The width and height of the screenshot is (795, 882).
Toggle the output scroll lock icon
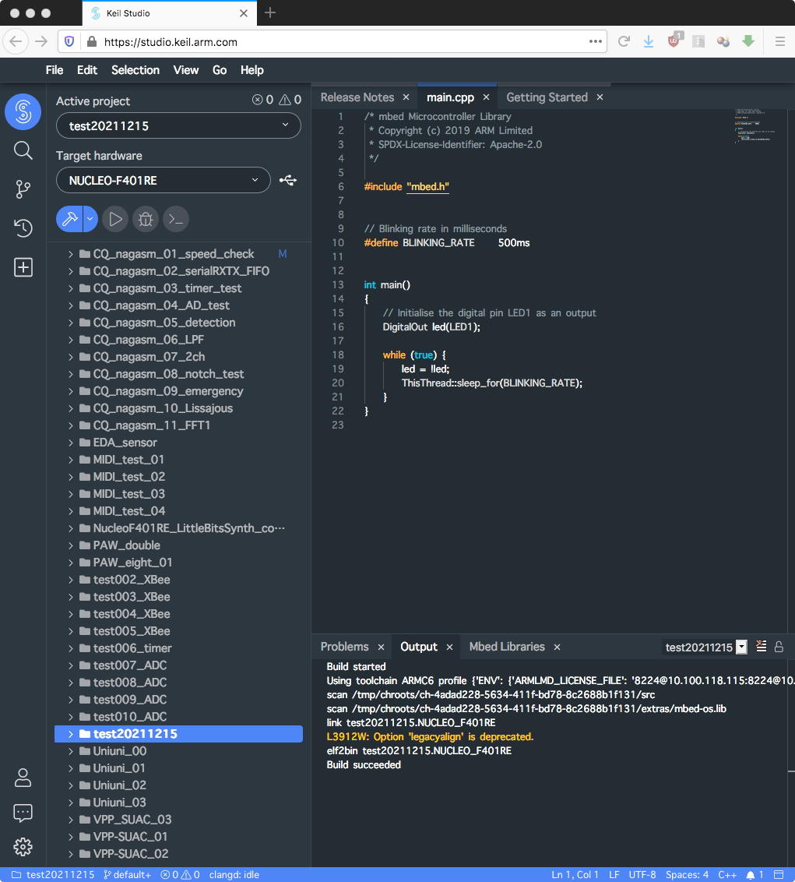(779, 647)
